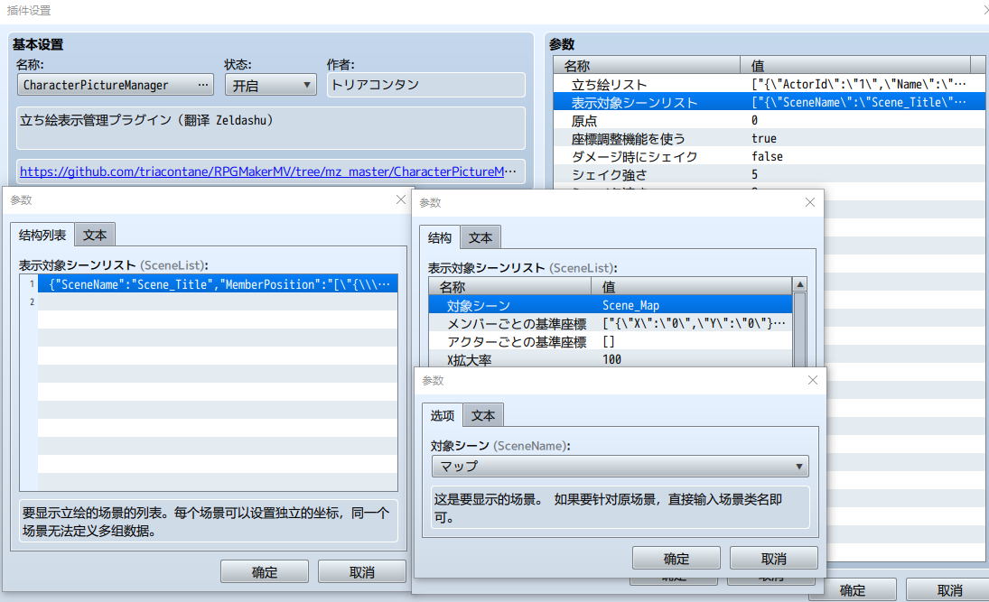This screenshot has width=989, height=602.
Task: Close the 结构 parameter dialog
Action: click(x=810, y=202)
